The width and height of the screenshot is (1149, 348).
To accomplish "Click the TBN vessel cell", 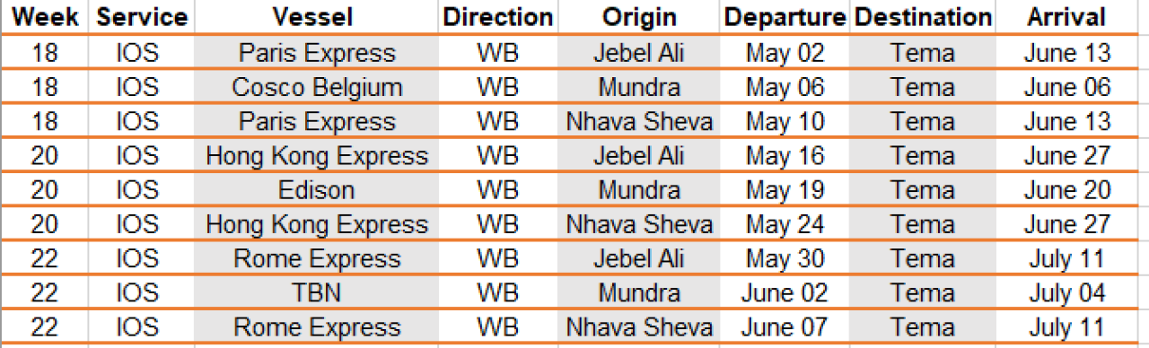I will (317, 293).
